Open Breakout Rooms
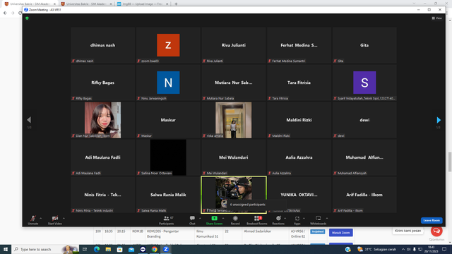This screenshot has width=452, height=254. click(257, 220)
